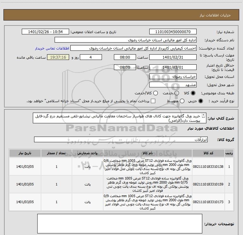Click the response deadline date 1401/02/31
The height and width of the screenshot is (235, 243).
173,57
